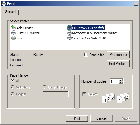Select the Fax printer icon
The height and width of the screenshot is (125, 140).
coord(14,38)
